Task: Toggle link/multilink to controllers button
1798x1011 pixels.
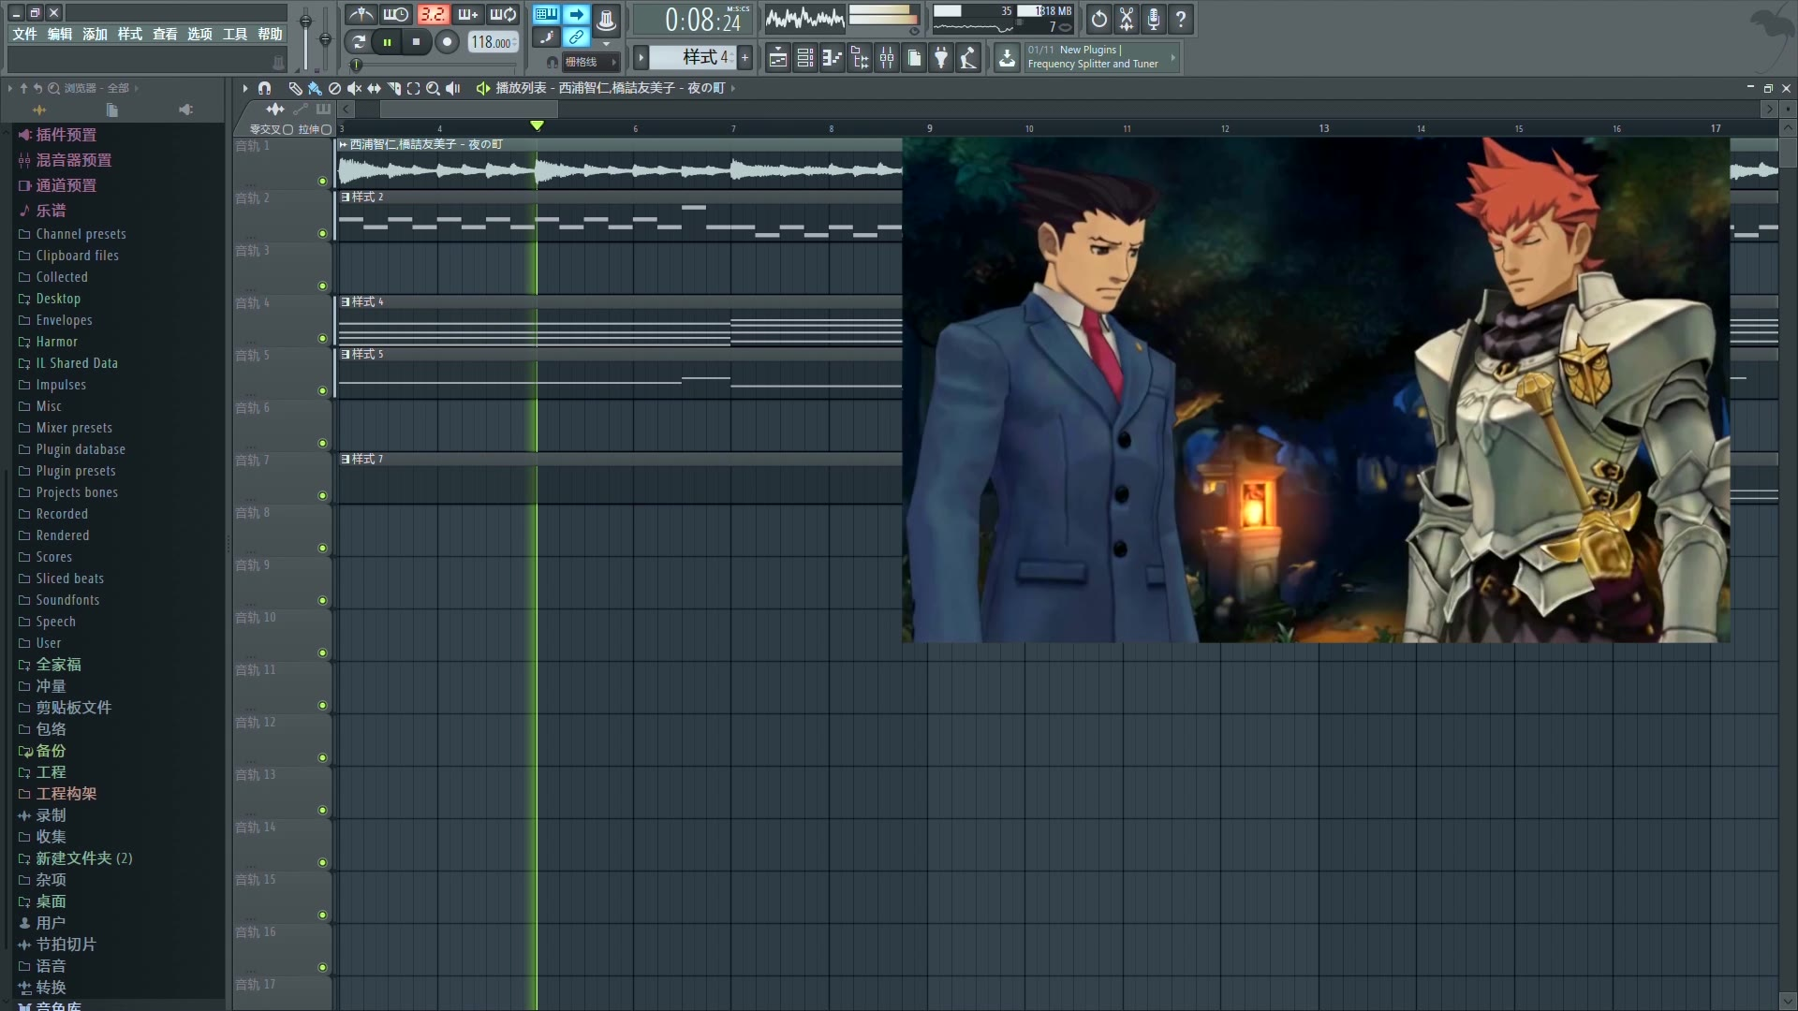Action: (x=577, y=37)
